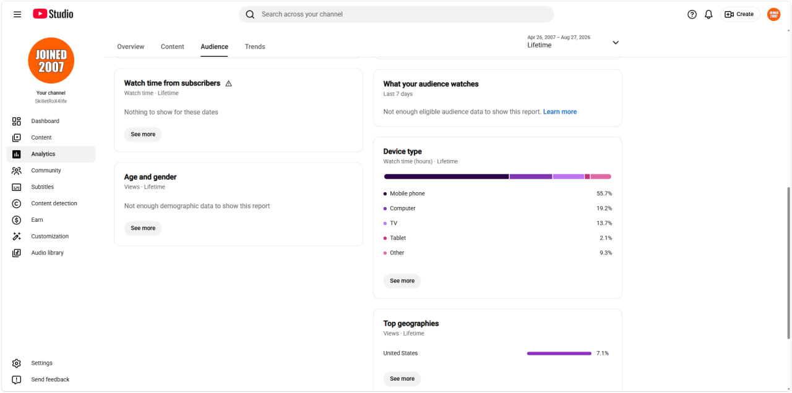
Task: Switch to the Overview tab
Action: click(x=131, y=47)
